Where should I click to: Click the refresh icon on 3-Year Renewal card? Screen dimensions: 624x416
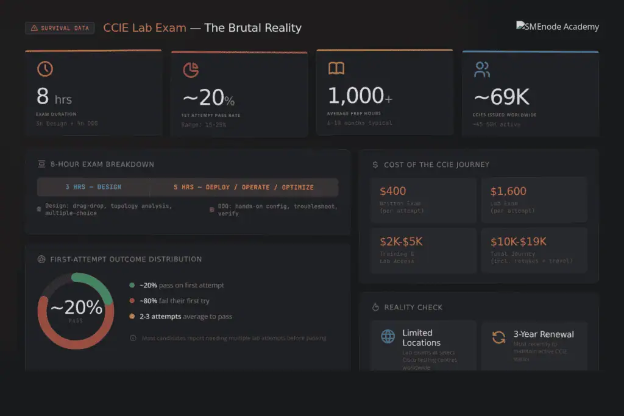point(498,337)
